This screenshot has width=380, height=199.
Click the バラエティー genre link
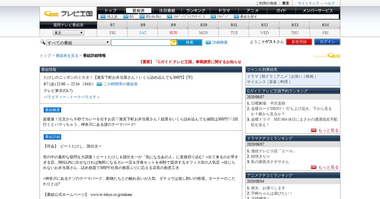click(x=55, y=97)
